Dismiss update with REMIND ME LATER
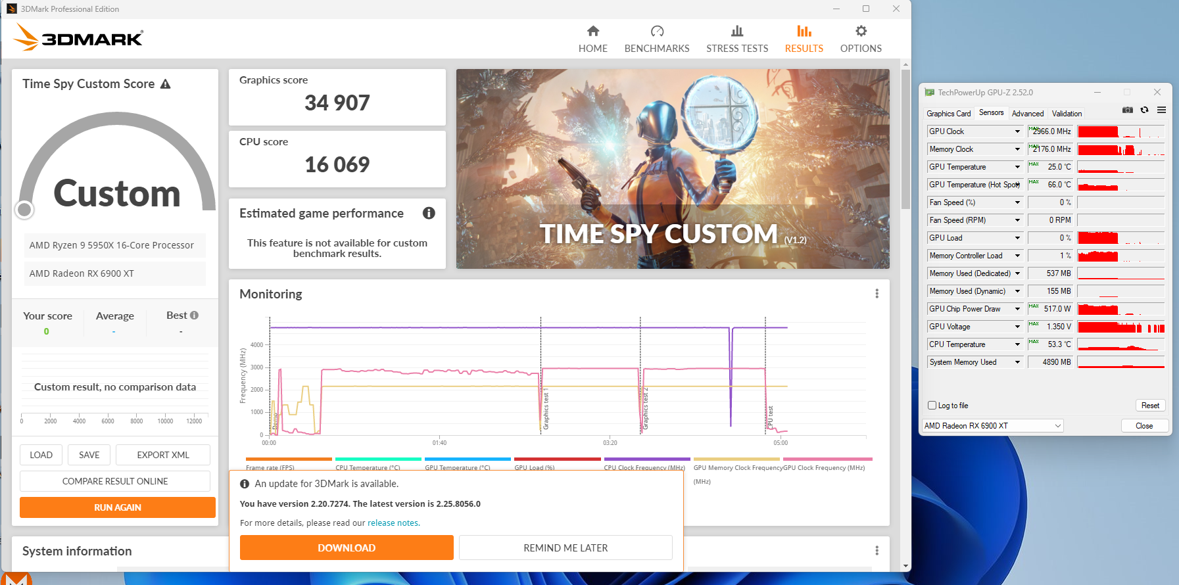 pyautogui.click(x=565, y=548)
